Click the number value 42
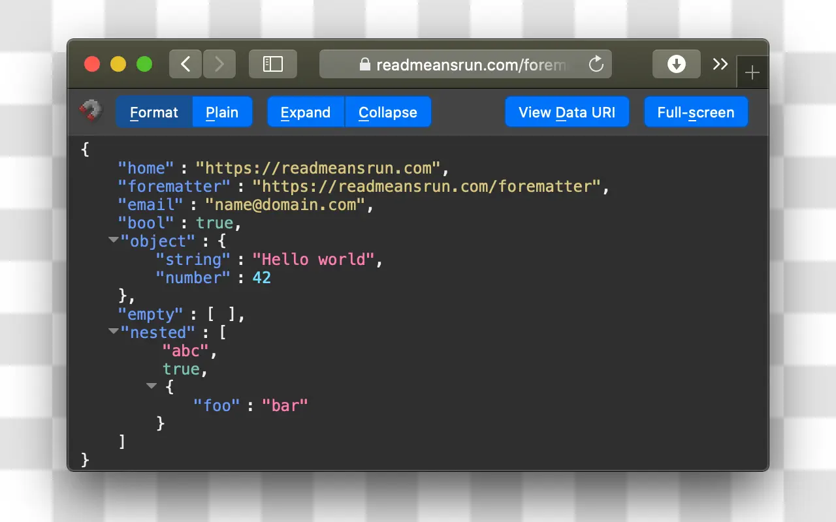836x522 pixels. tap(262, 278)
